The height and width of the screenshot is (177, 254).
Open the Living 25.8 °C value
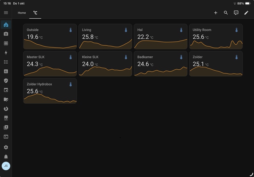point(90,37)
